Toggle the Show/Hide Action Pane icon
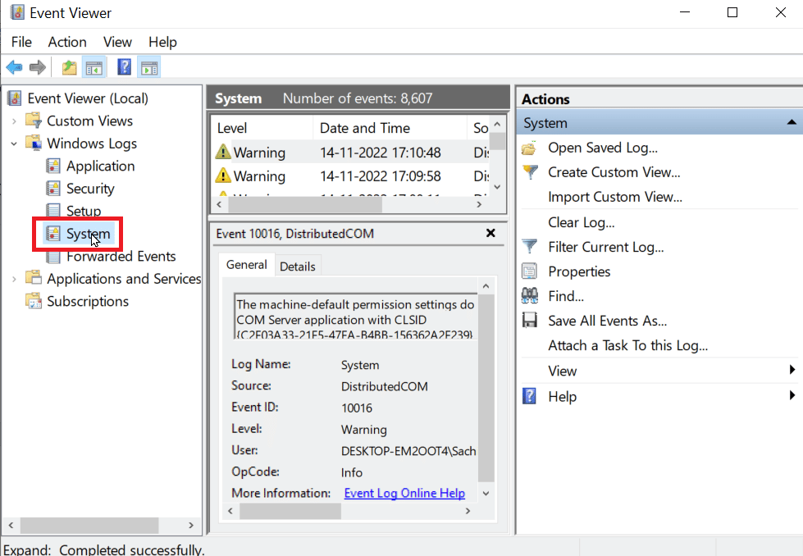803x556 pixels. click(x=149, y=67)
